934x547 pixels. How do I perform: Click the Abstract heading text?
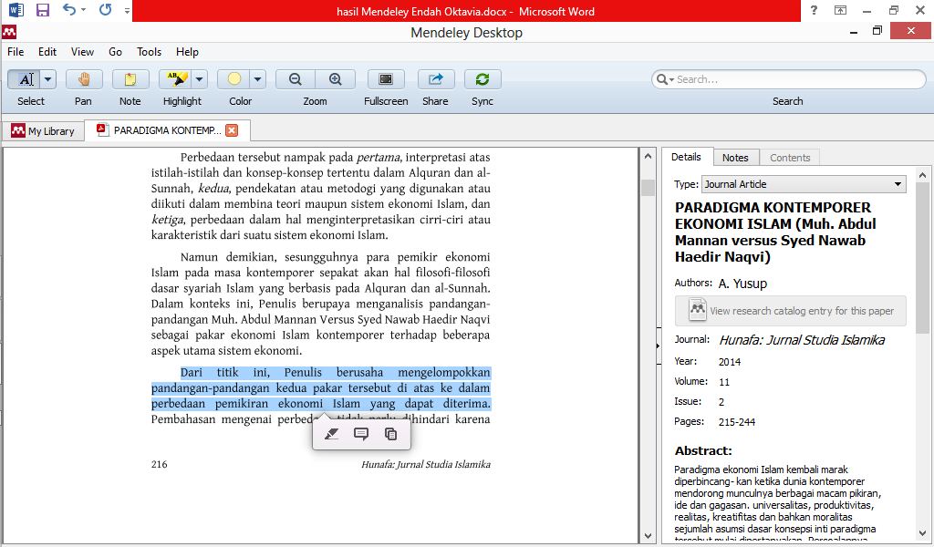703,450
